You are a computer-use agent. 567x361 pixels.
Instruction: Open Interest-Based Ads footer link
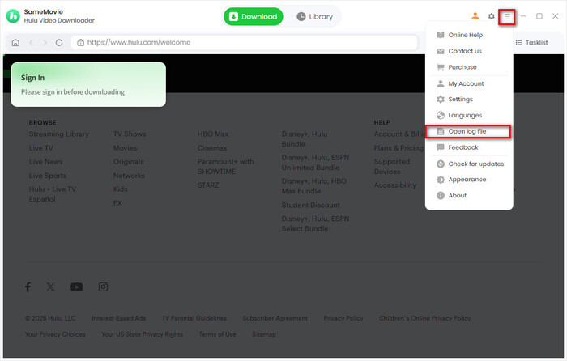coord(118,318)
